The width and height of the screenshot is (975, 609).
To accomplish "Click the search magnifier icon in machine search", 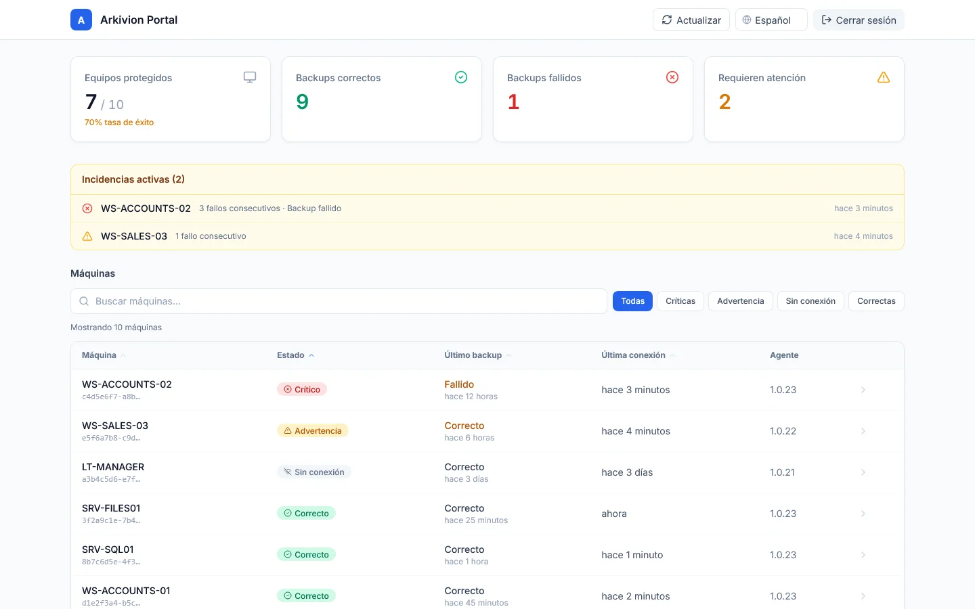I will click(84, 301).
